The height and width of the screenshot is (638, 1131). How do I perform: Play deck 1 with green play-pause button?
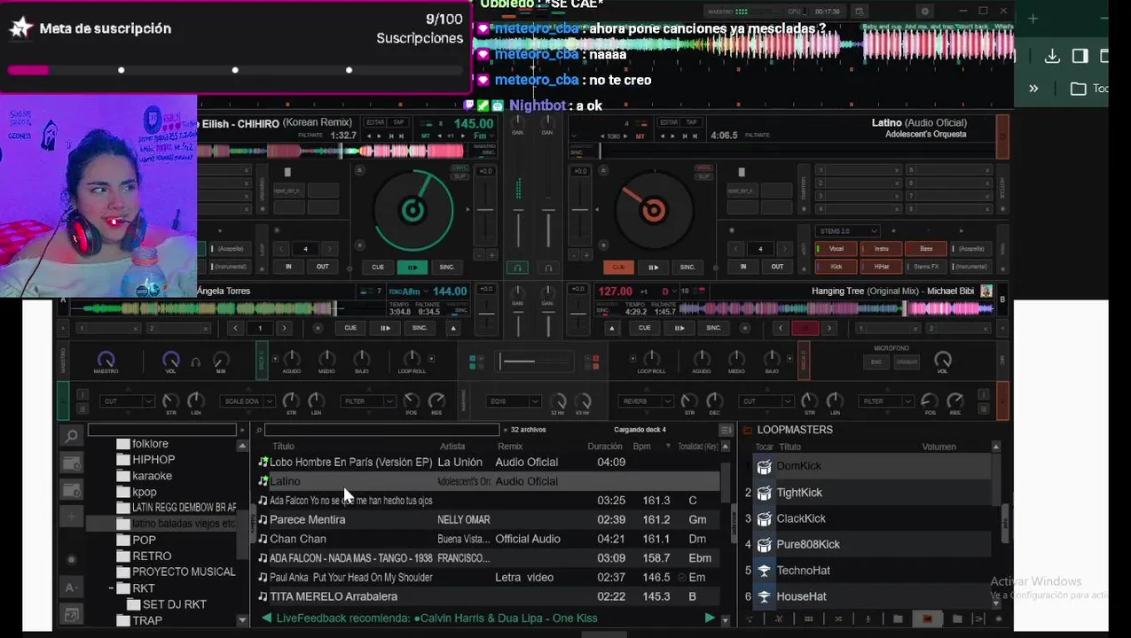412,267
